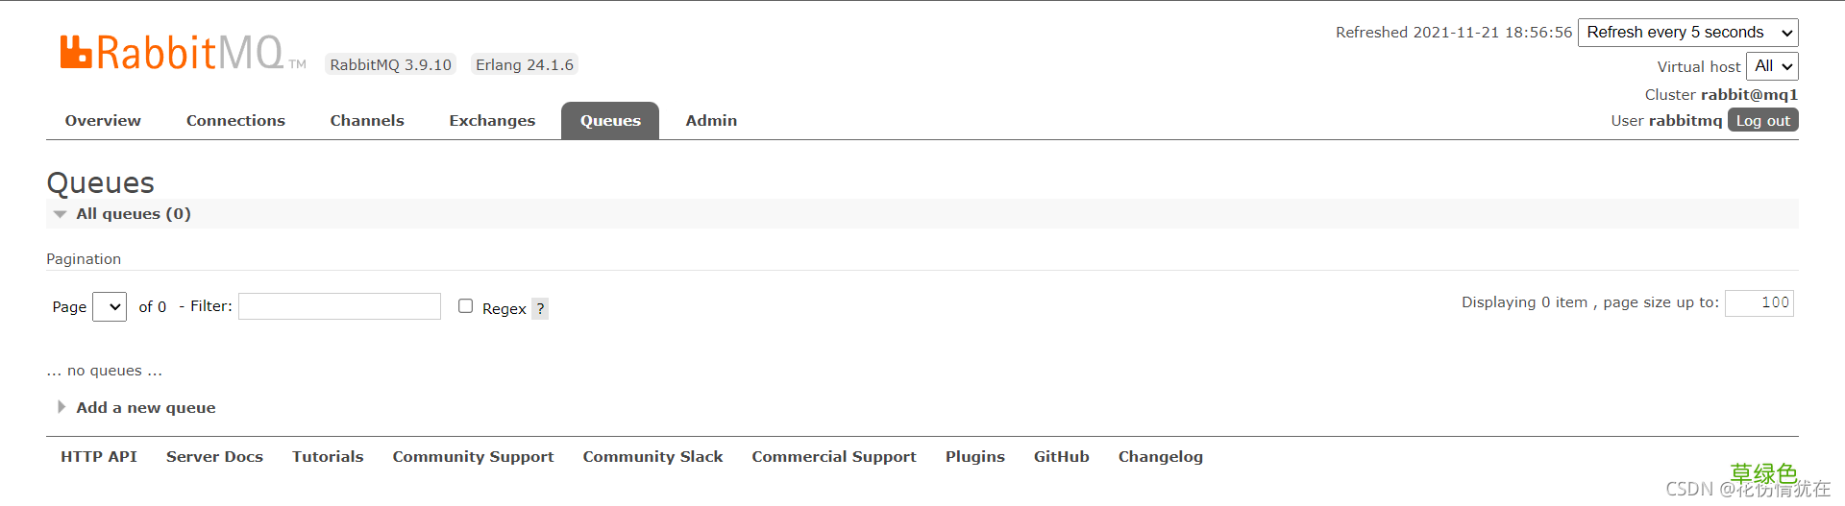Screen dimensions: 1845x506
Task: Select the Exchanges tab
Action: coord(492,121)
